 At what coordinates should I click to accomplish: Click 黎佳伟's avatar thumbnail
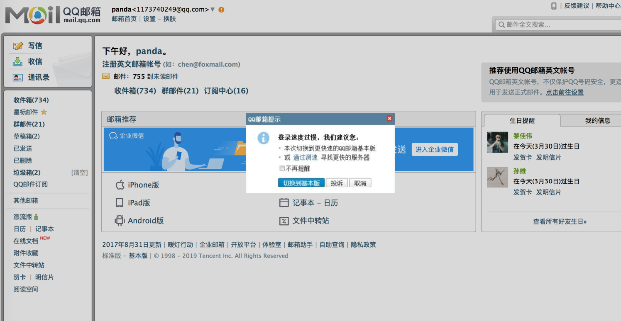pyautogui.click(x=497, y=142)
